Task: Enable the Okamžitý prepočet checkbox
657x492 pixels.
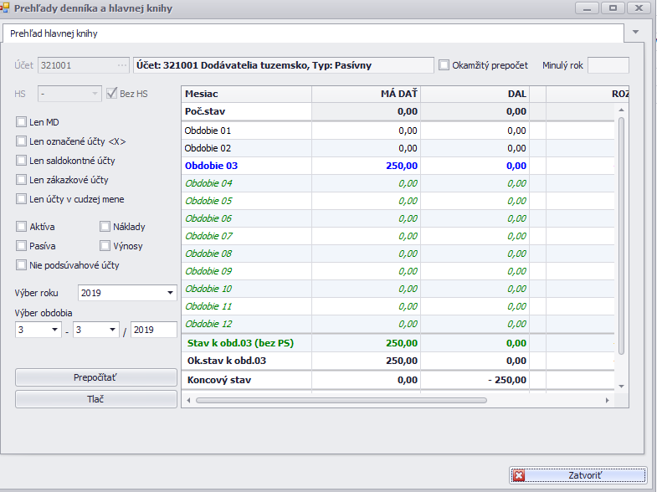Action: pyautogui.click(x=444, y=65)
